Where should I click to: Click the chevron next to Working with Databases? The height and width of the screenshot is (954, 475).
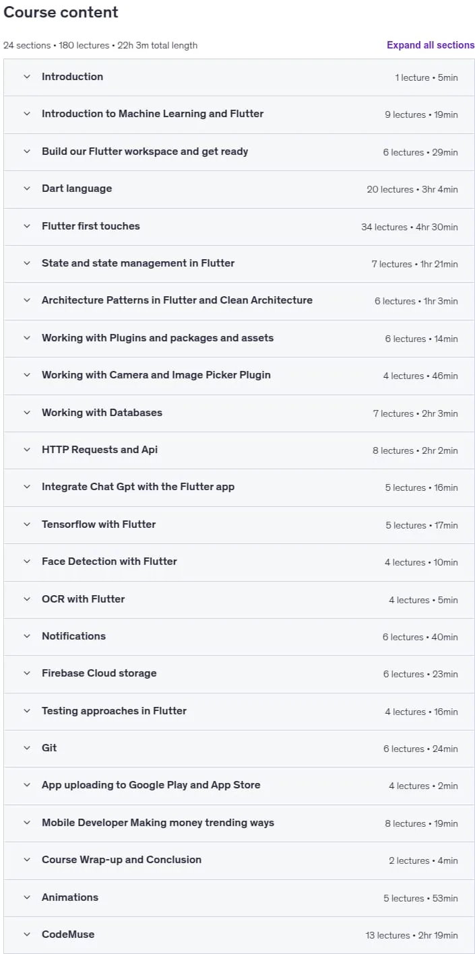tap(27, 413)
